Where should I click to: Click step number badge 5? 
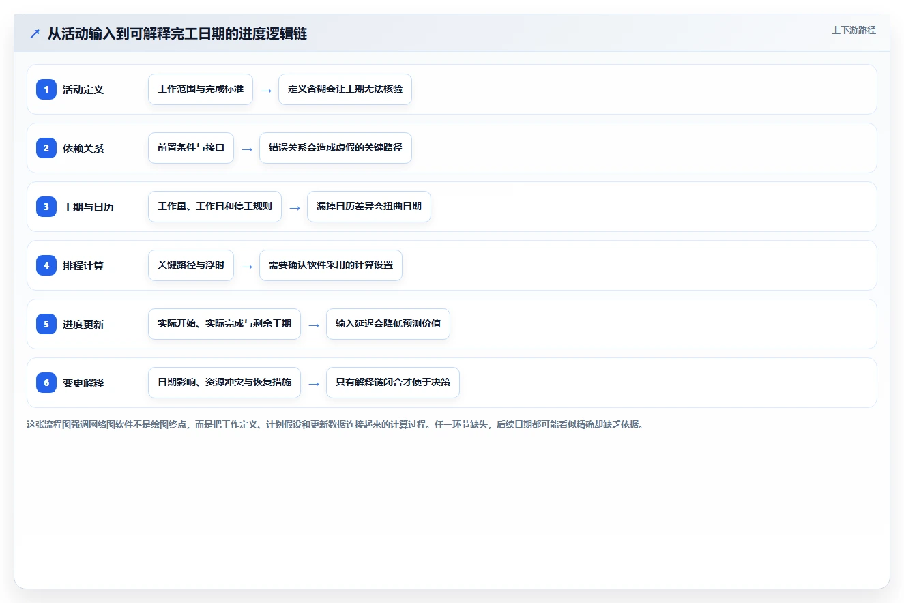point(46,324)
